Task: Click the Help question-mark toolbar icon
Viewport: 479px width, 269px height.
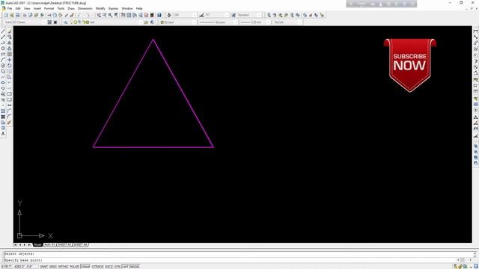Action: [x=159, y=15]
